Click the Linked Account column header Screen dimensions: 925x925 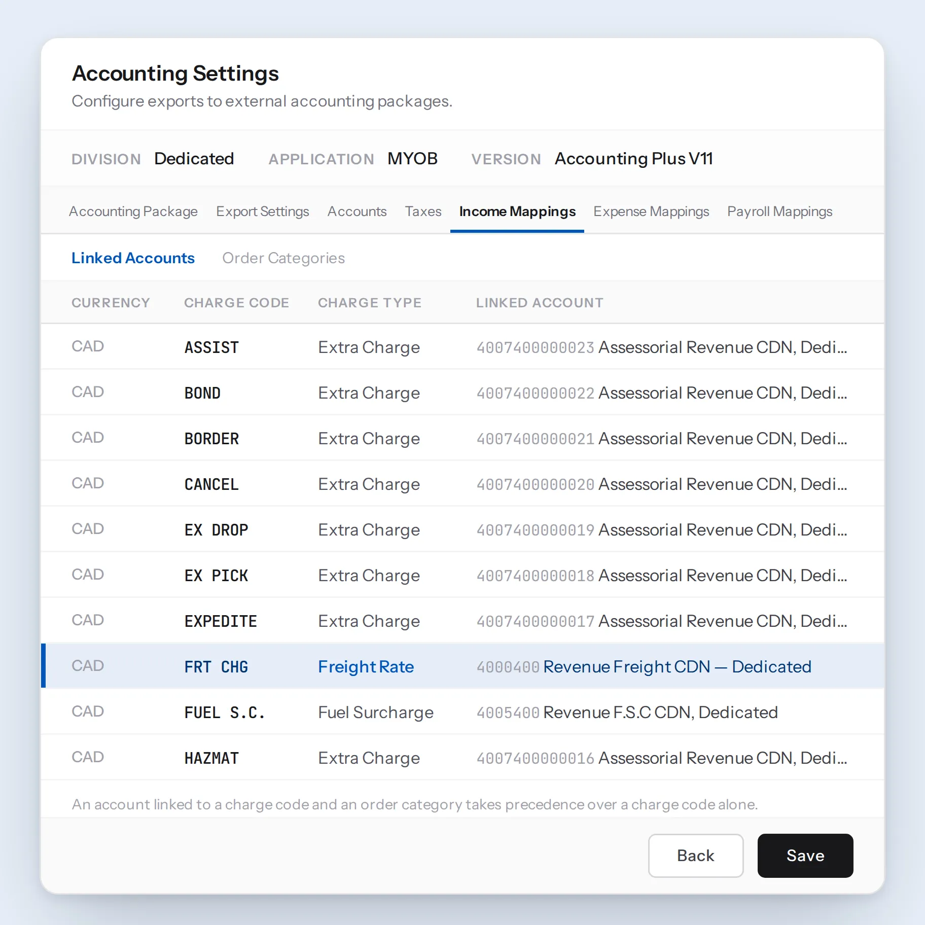[540, 303]
